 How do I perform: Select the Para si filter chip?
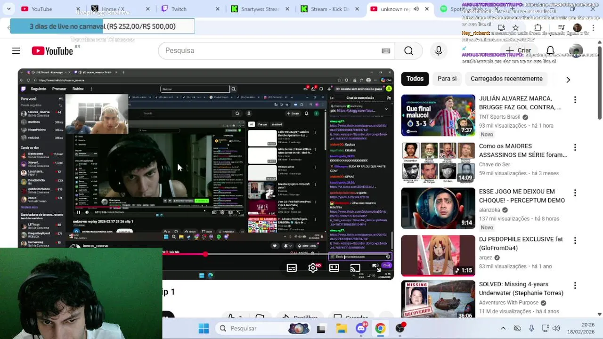[447, 79]
